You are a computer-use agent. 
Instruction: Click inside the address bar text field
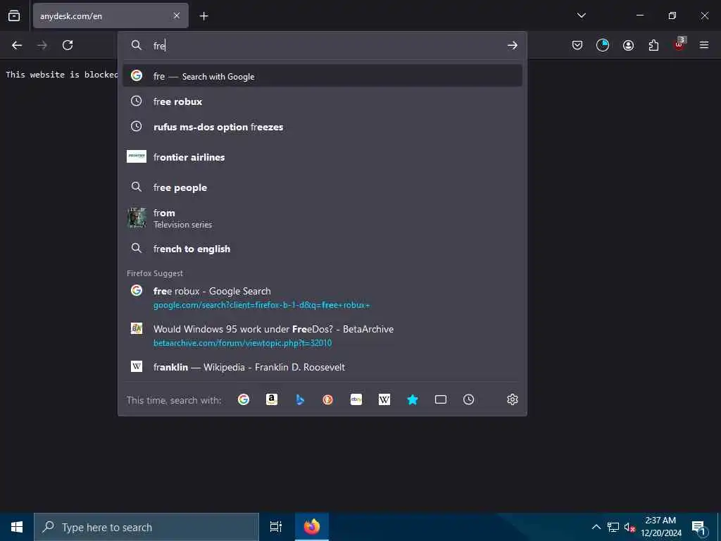coord(322,45)
